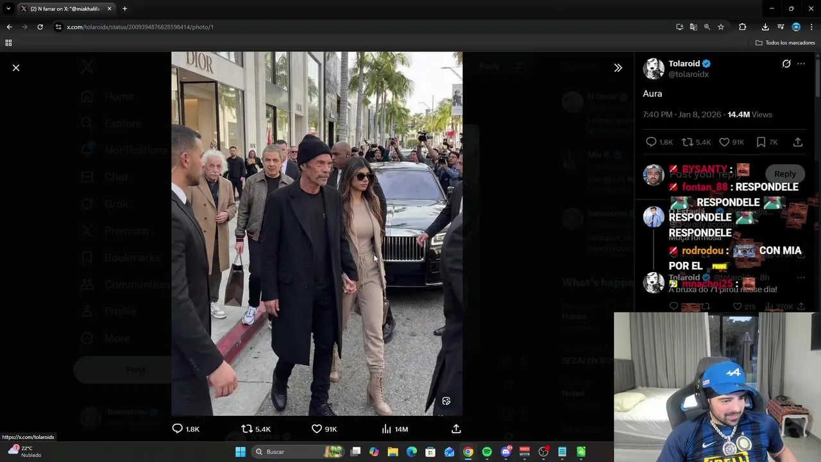Open the more options menu on Tolaroid's post

(x=801, y=64)
